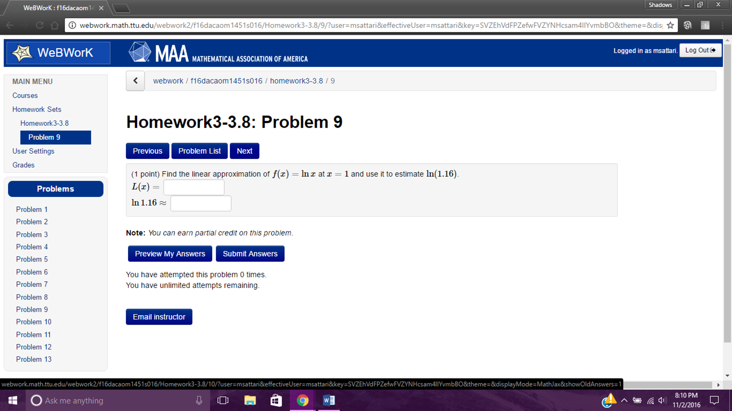Click the bookmark star icon in address bar
The height and width of the screenshot is (411, 732).
coord(671,25)
